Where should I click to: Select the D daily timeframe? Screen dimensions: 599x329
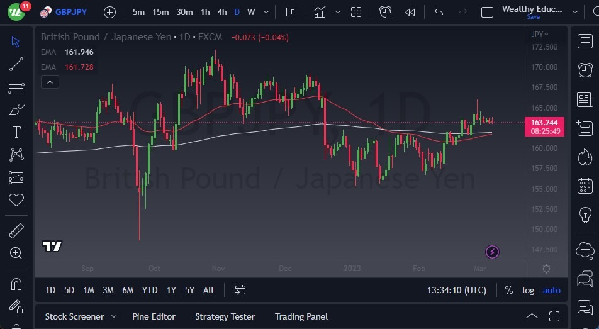point(237,12)
